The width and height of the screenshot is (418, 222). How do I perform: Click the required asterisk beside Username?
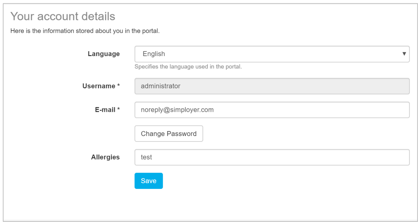pos(118,85)
